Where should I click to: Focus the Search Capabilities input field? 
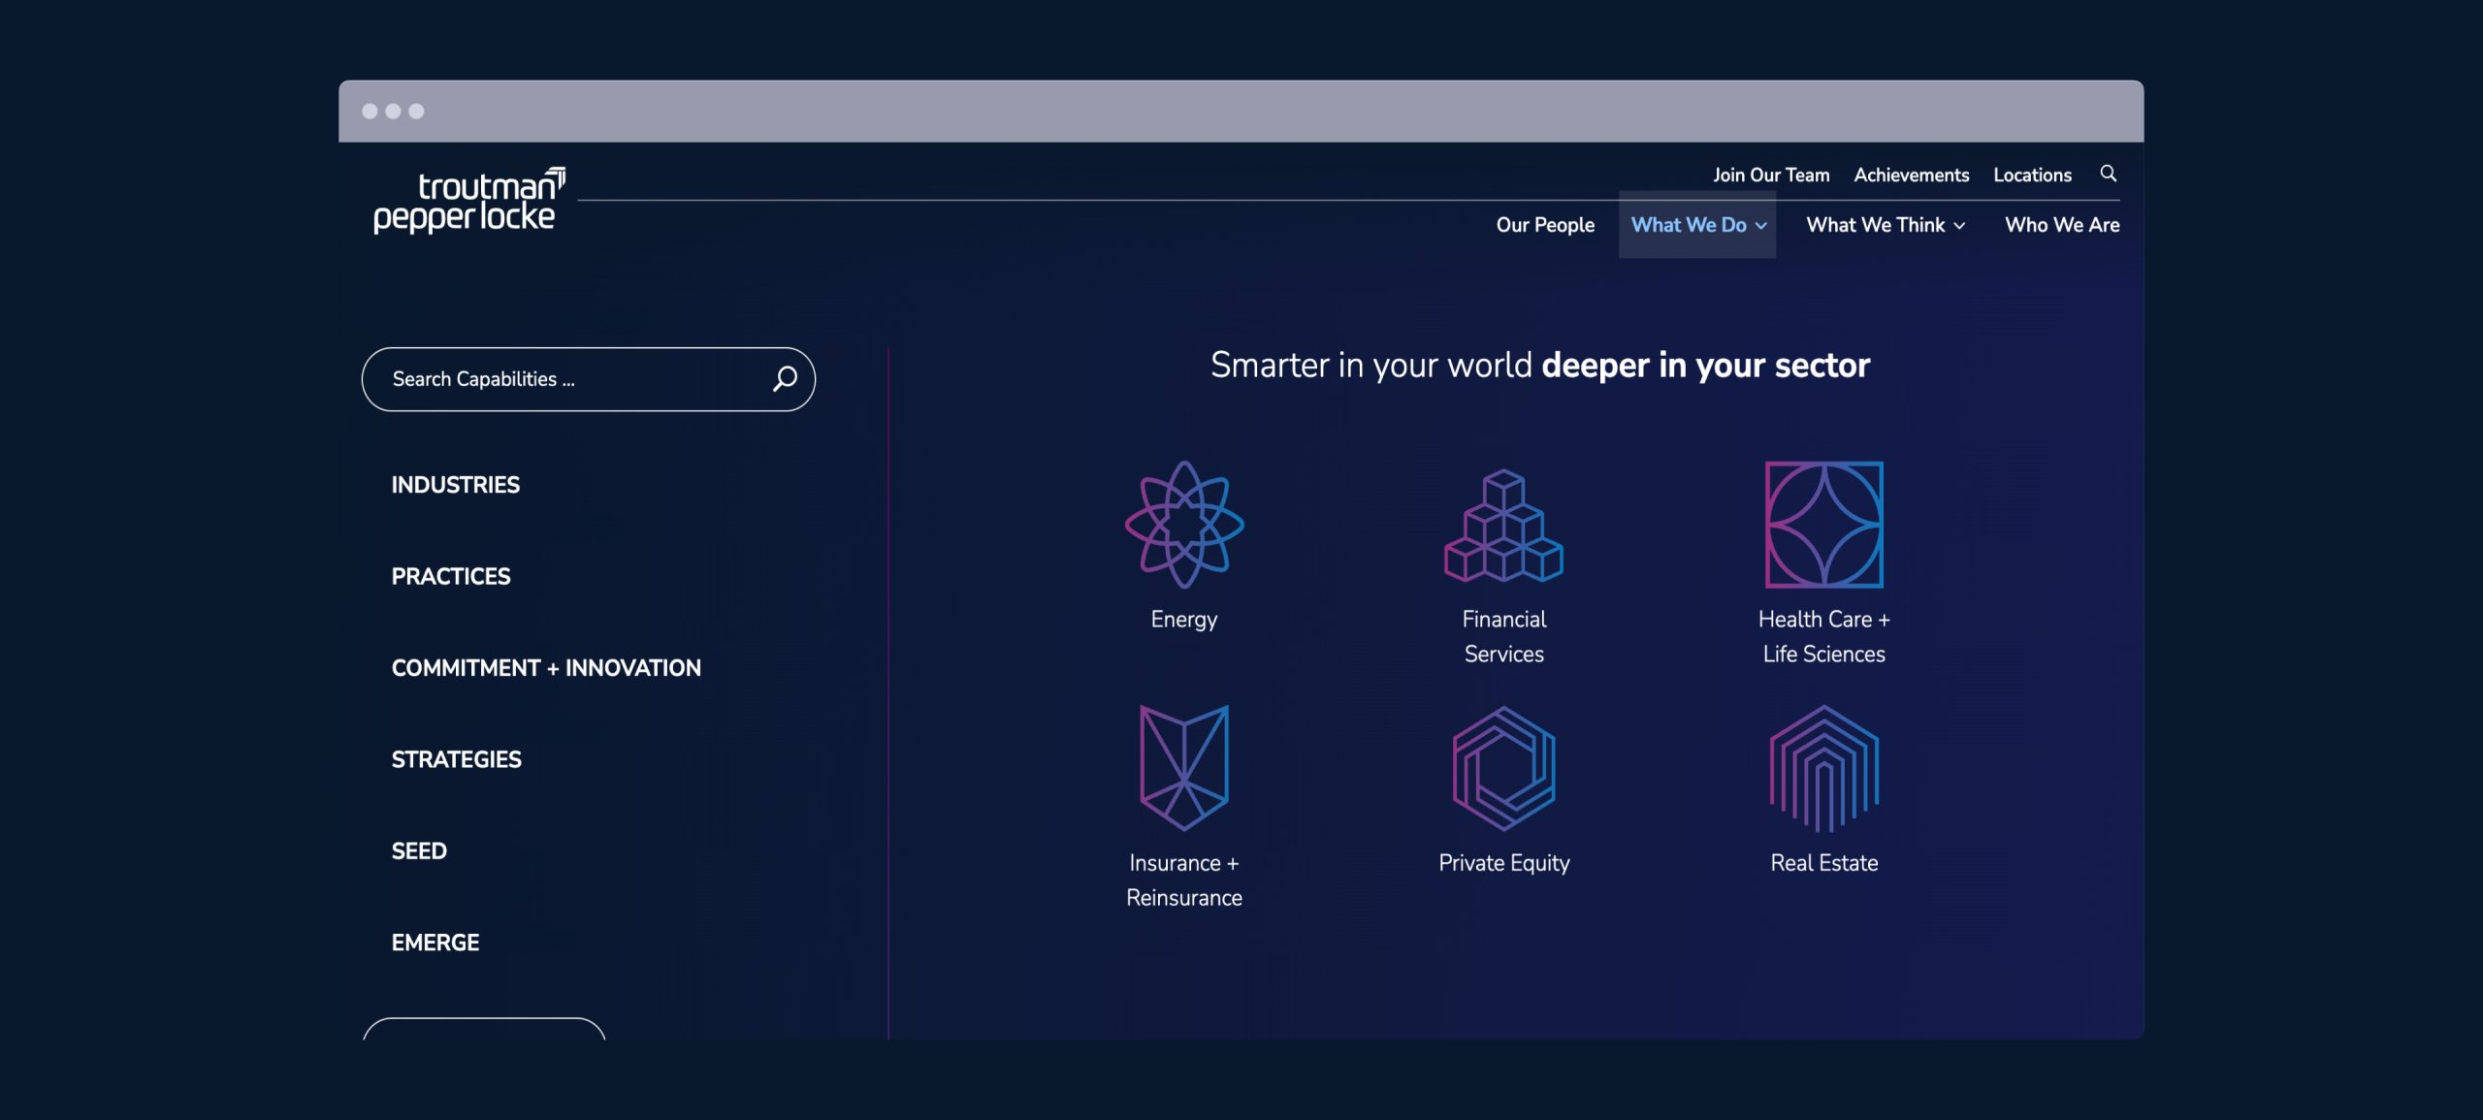click(572, 379)
